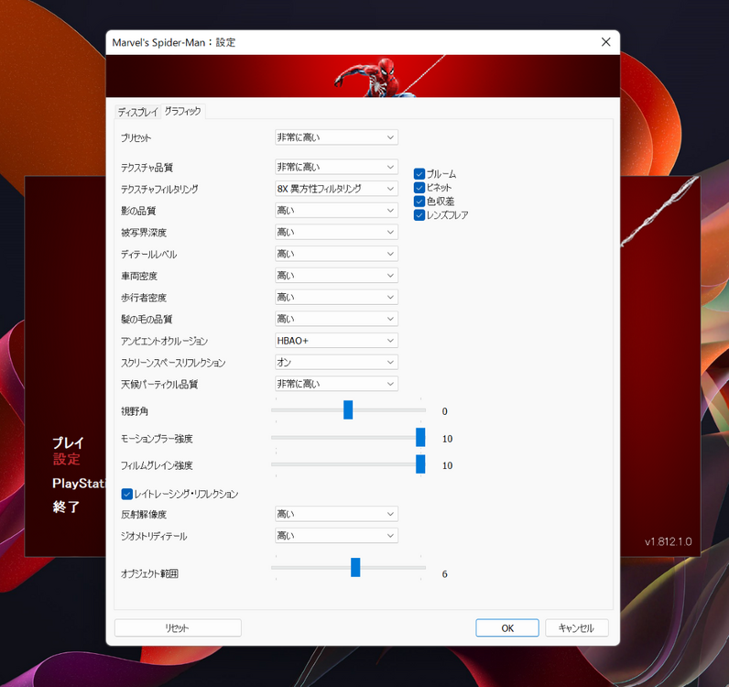Image resolution: width=729 pixels, height=687 pixels.
Task: Click the モーションブラー強度 slider handle
Action: point(420,437)
